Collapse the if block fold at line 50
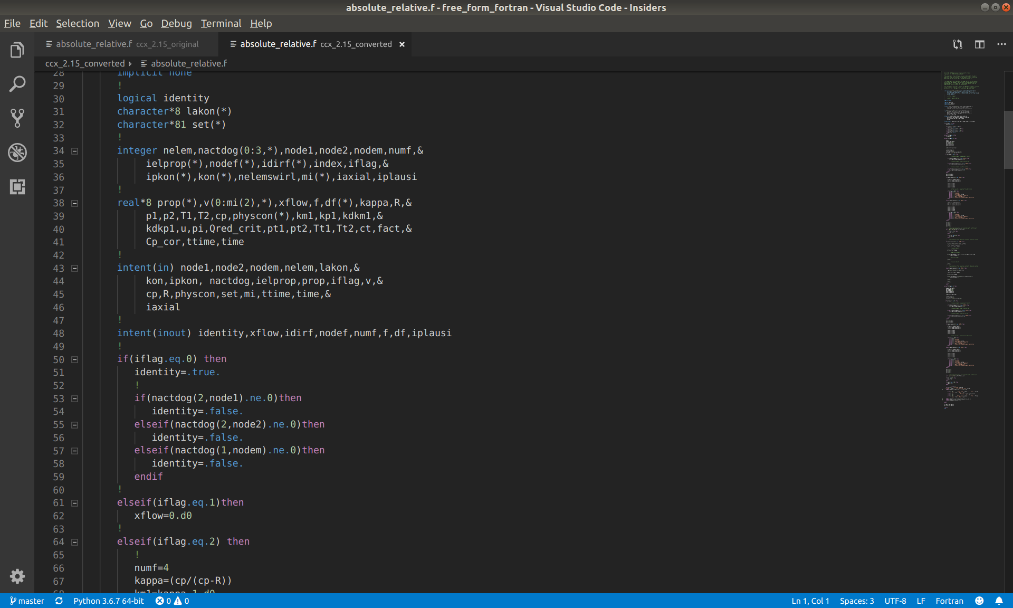1013x608 pixels. (75, 359)
